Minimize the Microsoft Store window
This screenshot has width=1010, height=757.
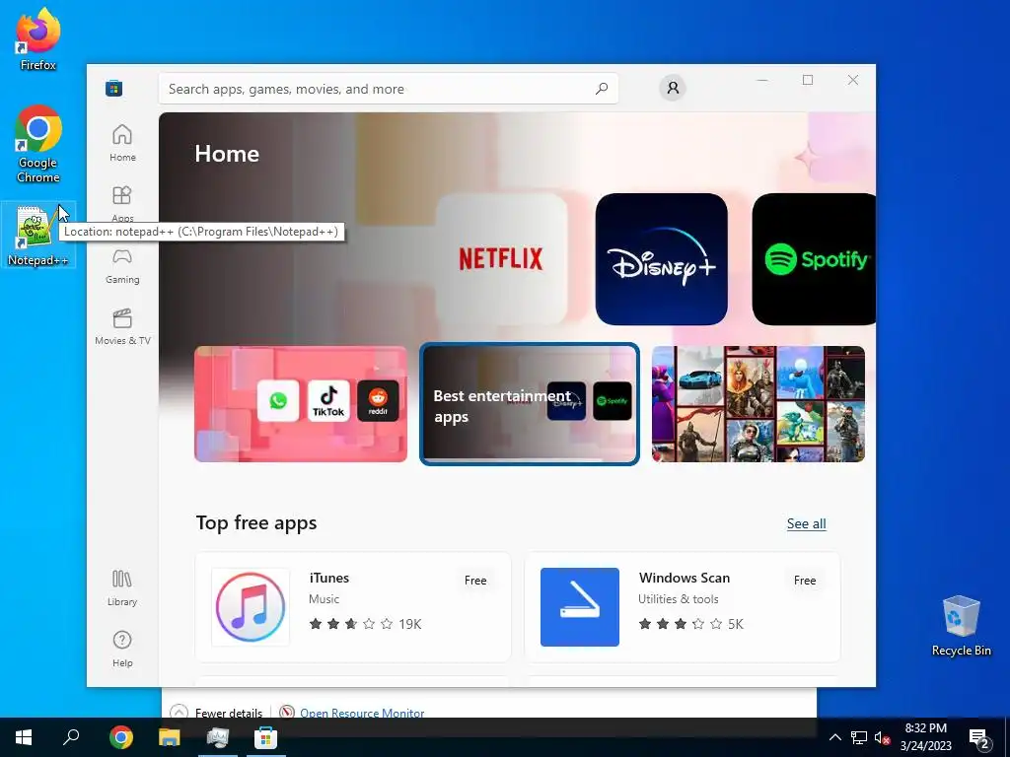pos(762,80)
